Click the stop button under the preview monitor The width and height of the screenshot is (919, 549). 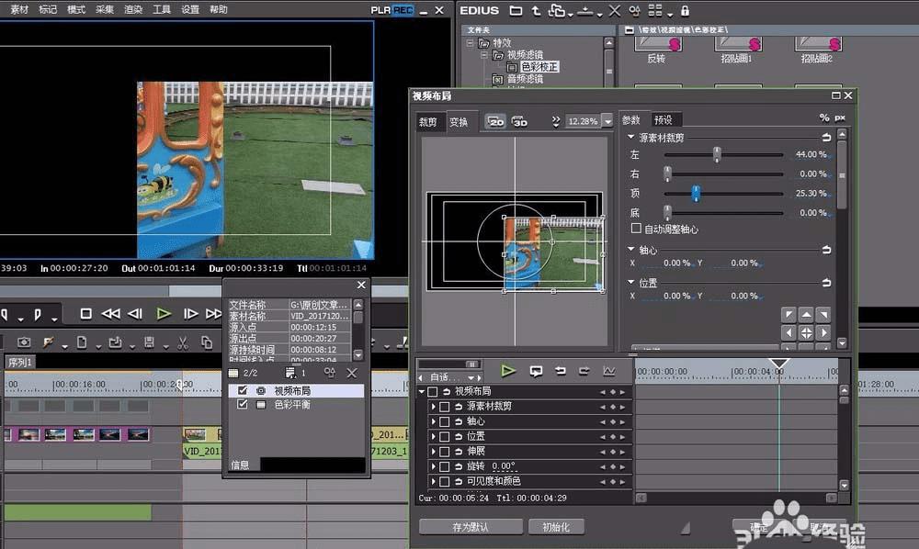point(85,313)
